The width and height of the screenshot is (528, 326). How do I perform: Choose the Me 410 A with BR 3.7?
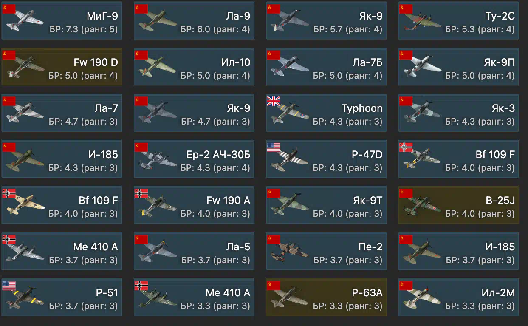click(62, 251)
